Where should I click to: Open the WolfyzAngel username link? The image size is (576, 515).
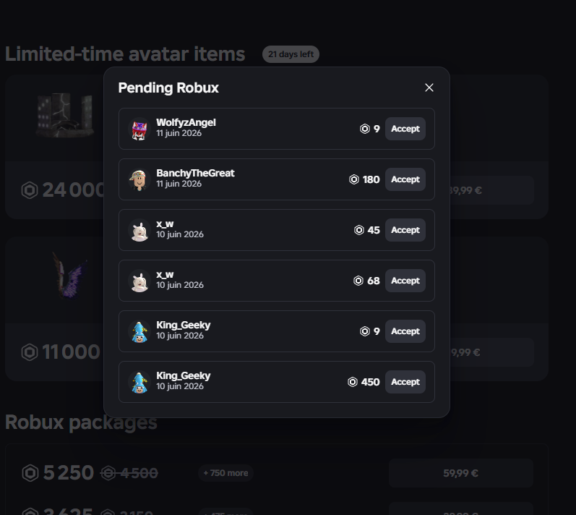coord(186,122)
